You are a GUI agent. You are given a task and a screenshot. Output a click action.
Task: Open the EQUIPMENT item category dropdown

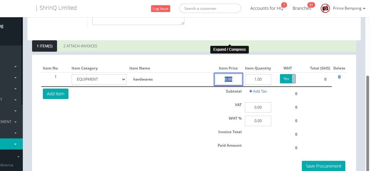pyautogui.click(x=99, y=79)
